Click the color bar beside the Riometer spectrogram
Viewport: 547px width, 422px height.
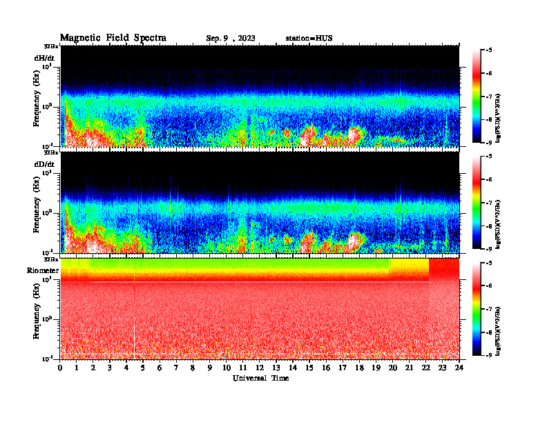[476, 309]
